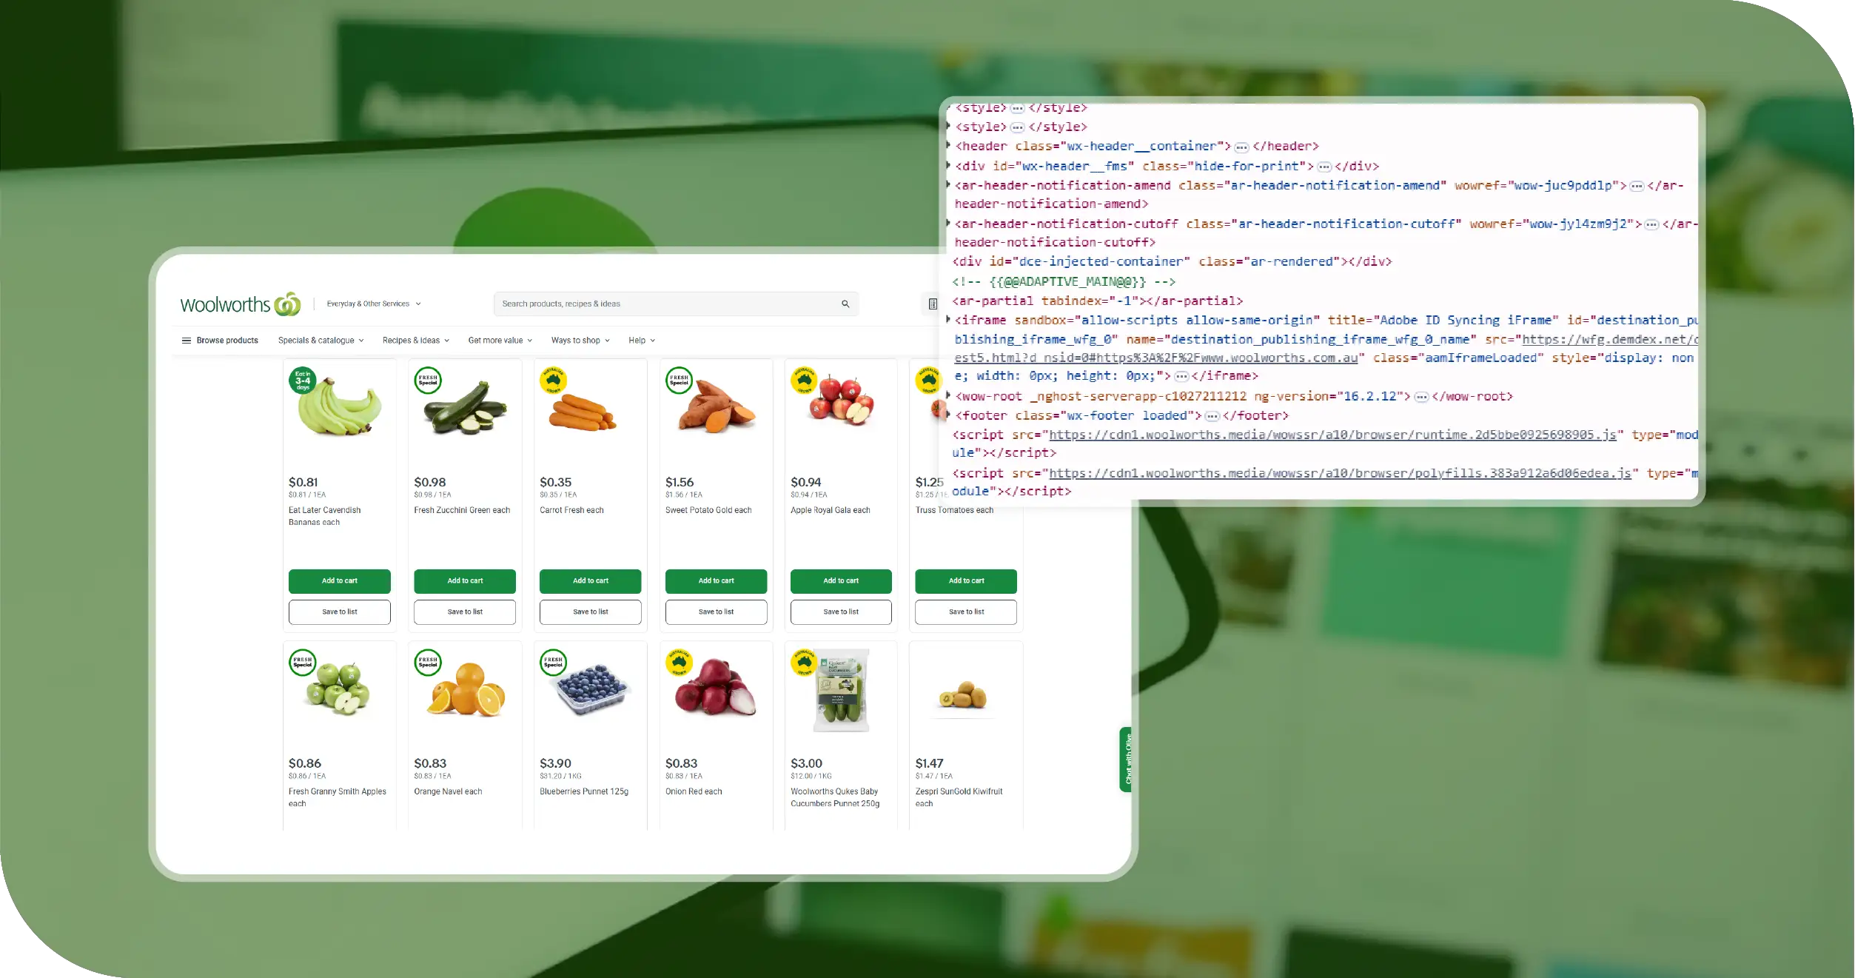This screenshot has width=1855, height=978.
Task: Open the list icon beside the search bar
Action: pos(933,304)
